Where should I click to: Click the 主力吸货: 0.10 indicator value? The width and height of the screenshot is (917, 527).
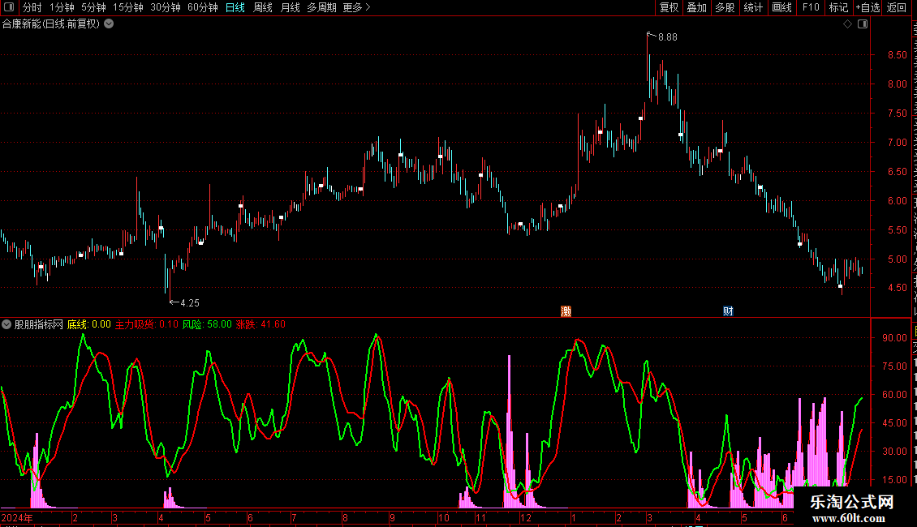146,324
